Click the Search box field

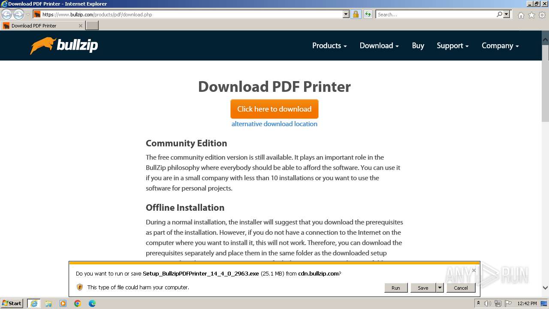(x=436, y=14)
